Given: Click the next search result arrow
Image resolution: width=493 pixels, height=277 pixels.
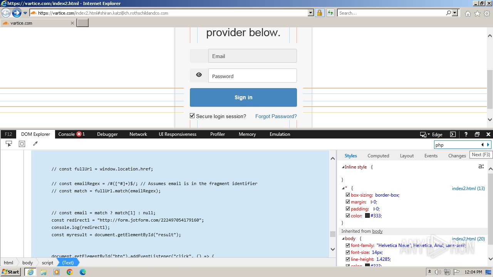Looking at the screenshot, I should pyautogui.click(x=488, y=145).
